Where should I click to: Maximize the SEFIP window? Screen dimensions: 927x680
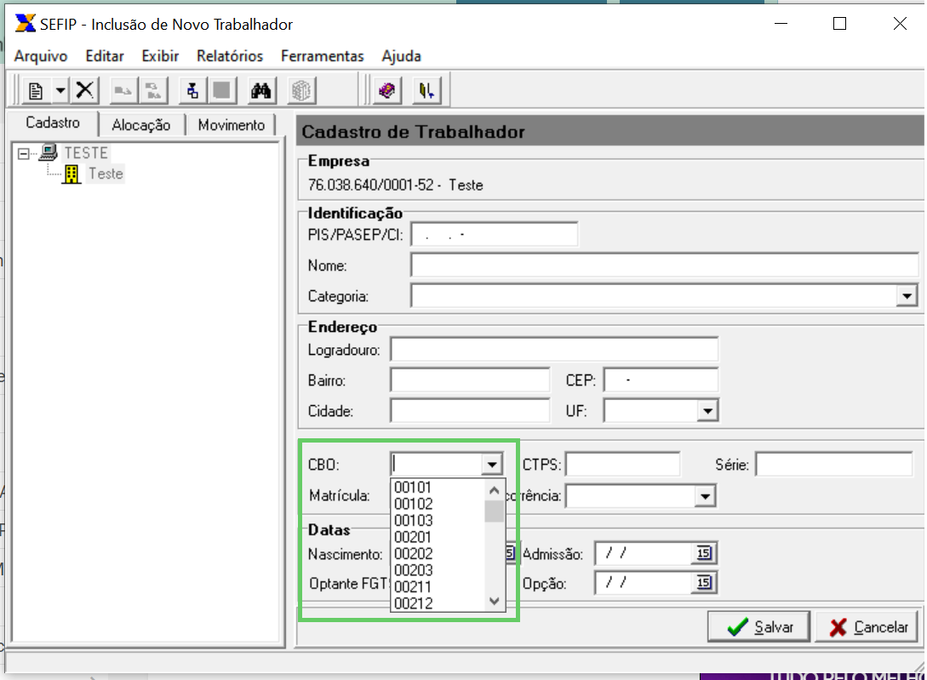tap(839, 24)
